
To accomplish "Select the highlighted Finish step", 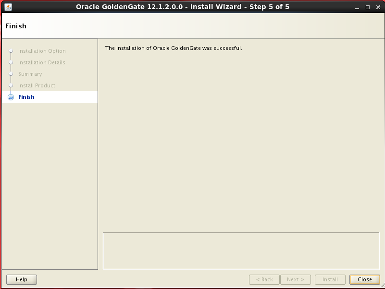I will click(x=50, y=97).
